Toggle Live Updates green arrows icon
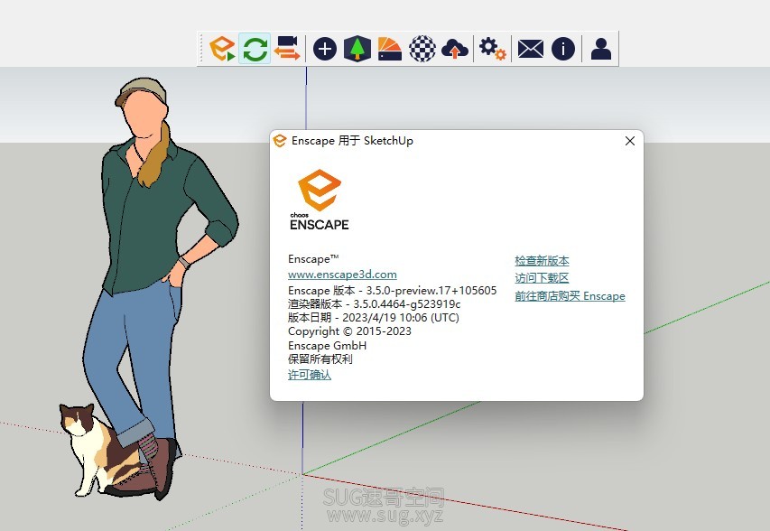This screenshot has height=531, width=770. click(x=255, y=48)
